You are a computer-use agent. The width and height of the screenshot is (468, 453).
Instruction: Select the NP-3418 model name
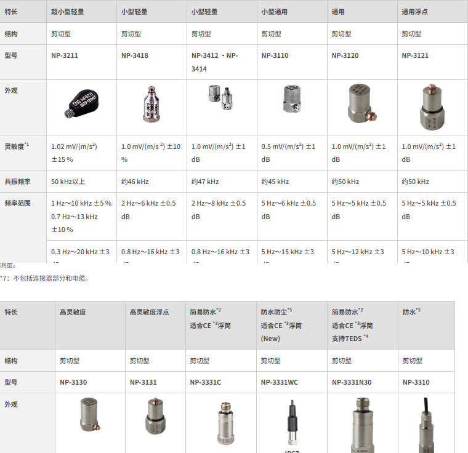(135, 55)
